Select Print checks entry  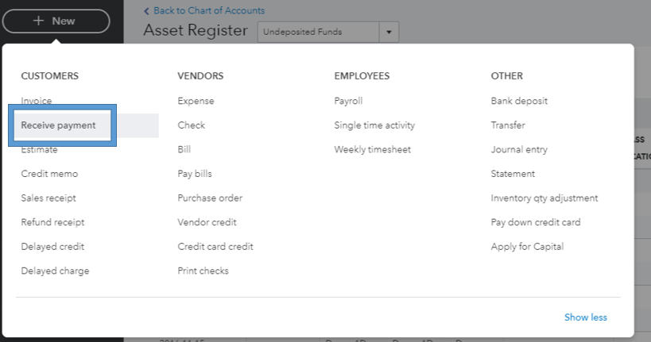pyautogui.click(x=203, y=271)
